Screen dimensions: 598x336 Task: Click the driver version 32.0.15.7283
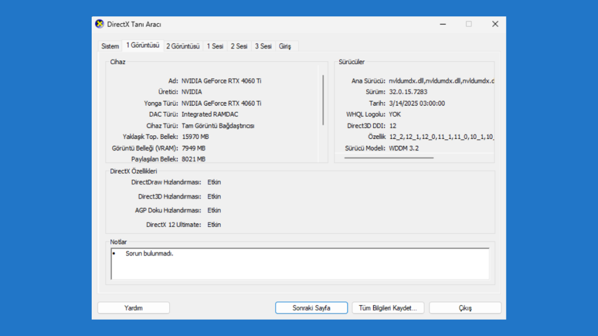(x=408, y=92)
